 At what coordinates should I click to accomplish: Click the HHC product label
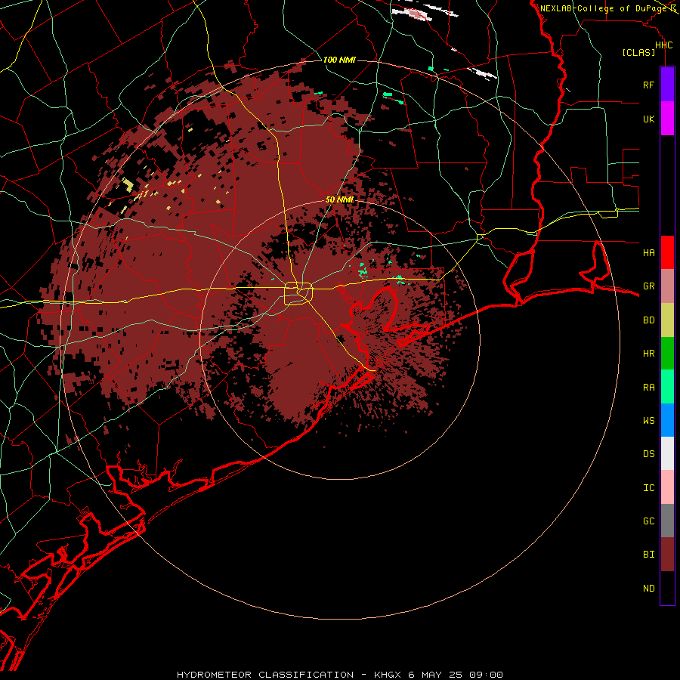coord(663,45)
